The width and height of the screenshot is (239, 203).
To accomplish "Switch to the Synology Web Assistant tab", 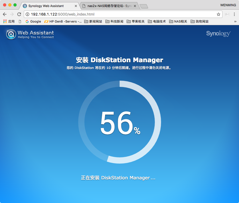I will click(x=46, y=6).
